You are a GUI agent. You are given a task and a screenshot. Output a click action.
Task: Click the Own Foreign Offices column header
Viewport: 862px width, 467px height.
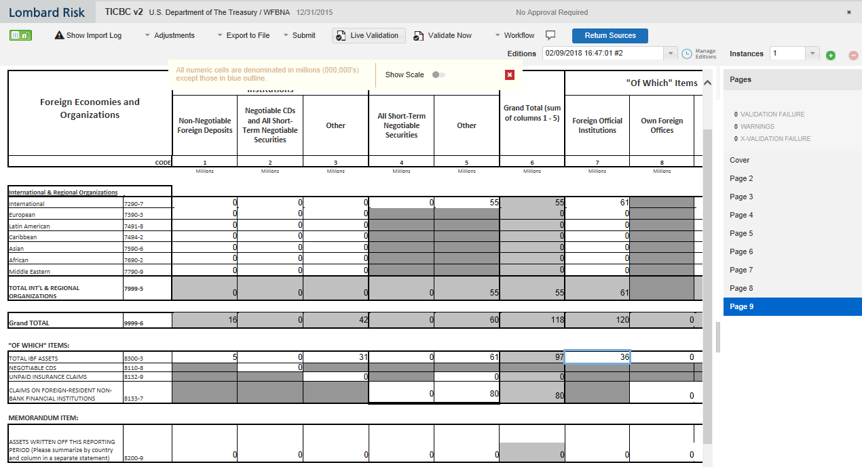pyautogui.click(x=662, y=125)
